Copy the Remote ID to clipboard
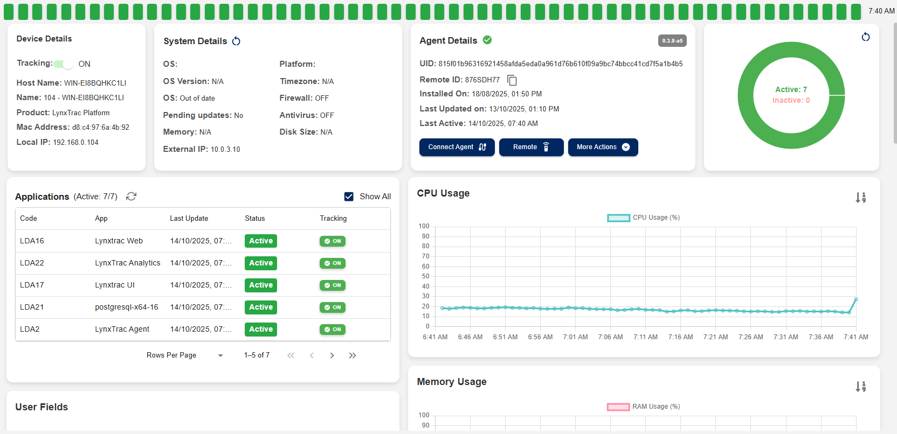 [512, 80]
